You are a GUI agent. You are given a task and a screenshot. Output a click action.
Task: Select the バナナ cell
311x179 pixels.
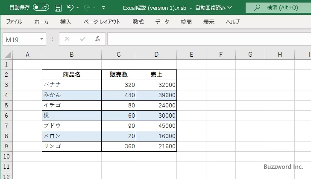(x=72, y=85)
